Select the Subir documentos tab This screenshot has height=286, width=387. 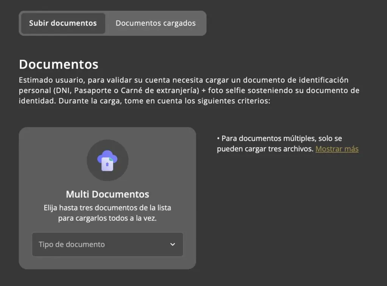(63, 23)
